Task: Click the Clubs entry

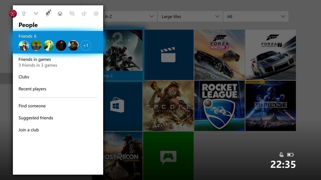Action: click(24, 77)
